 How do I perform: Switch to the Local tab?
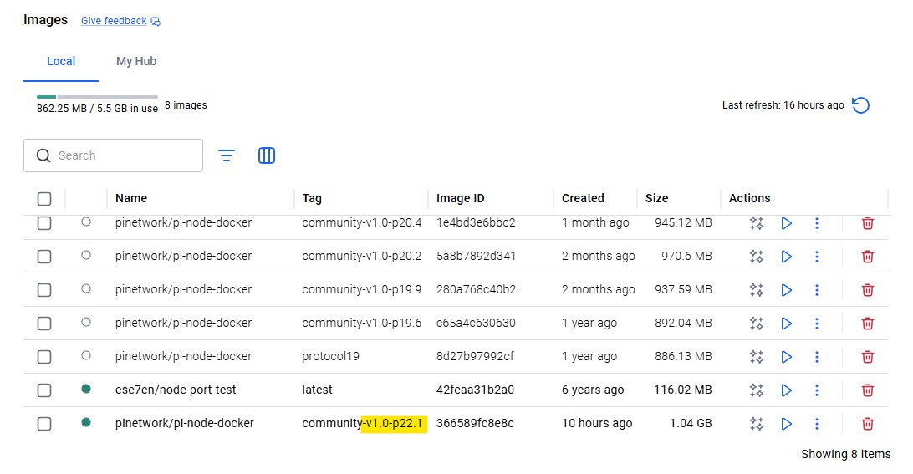61,61
